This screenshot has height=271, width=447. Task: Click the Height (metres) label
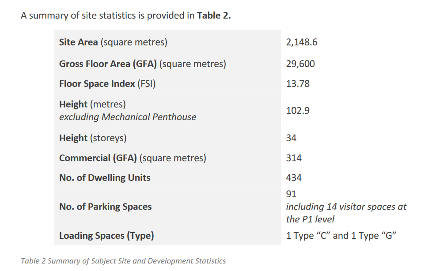(92, 104)
